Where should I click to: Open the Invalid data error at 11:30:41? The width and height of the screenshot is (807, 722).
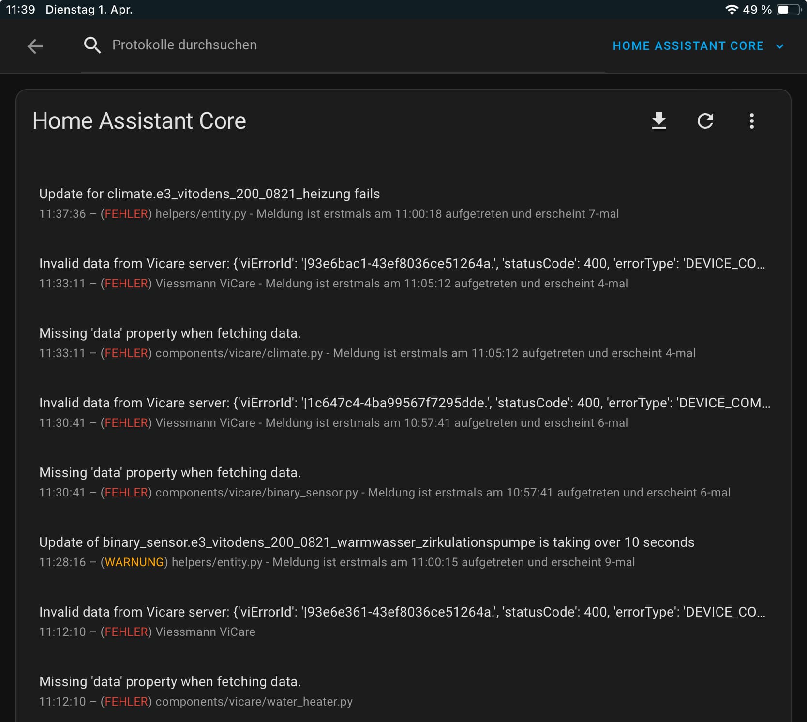tap(403, 412)
